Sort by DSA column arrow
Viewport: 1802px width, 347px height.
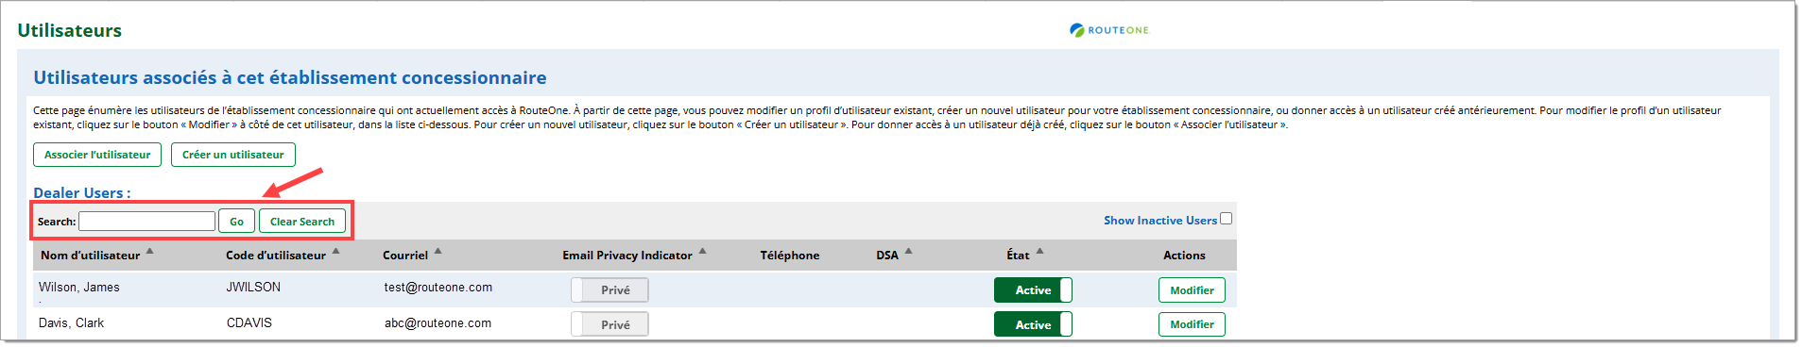click(908, 252)
